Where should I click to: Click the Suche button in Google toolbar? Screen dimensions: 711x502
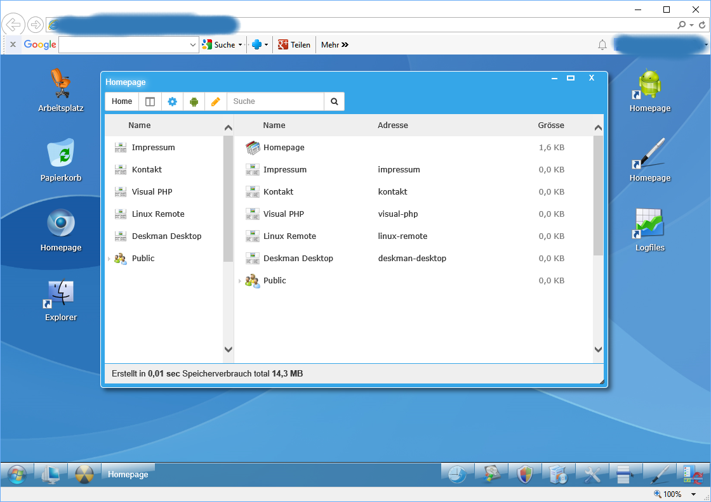click(x=219, y=45)
